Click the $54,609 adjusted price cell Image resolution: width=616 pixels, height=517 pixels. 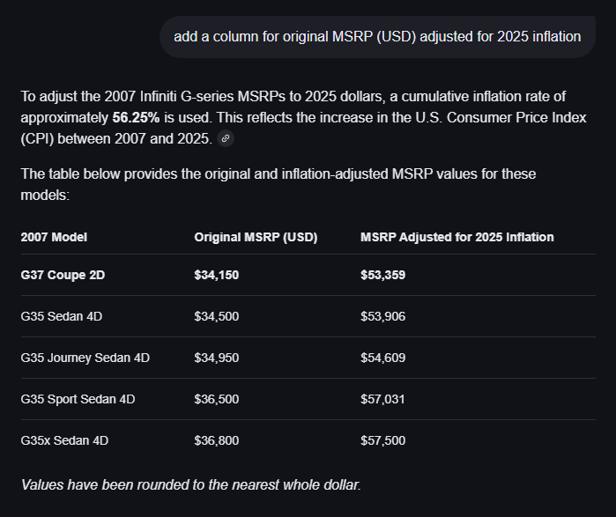[383, 358]
